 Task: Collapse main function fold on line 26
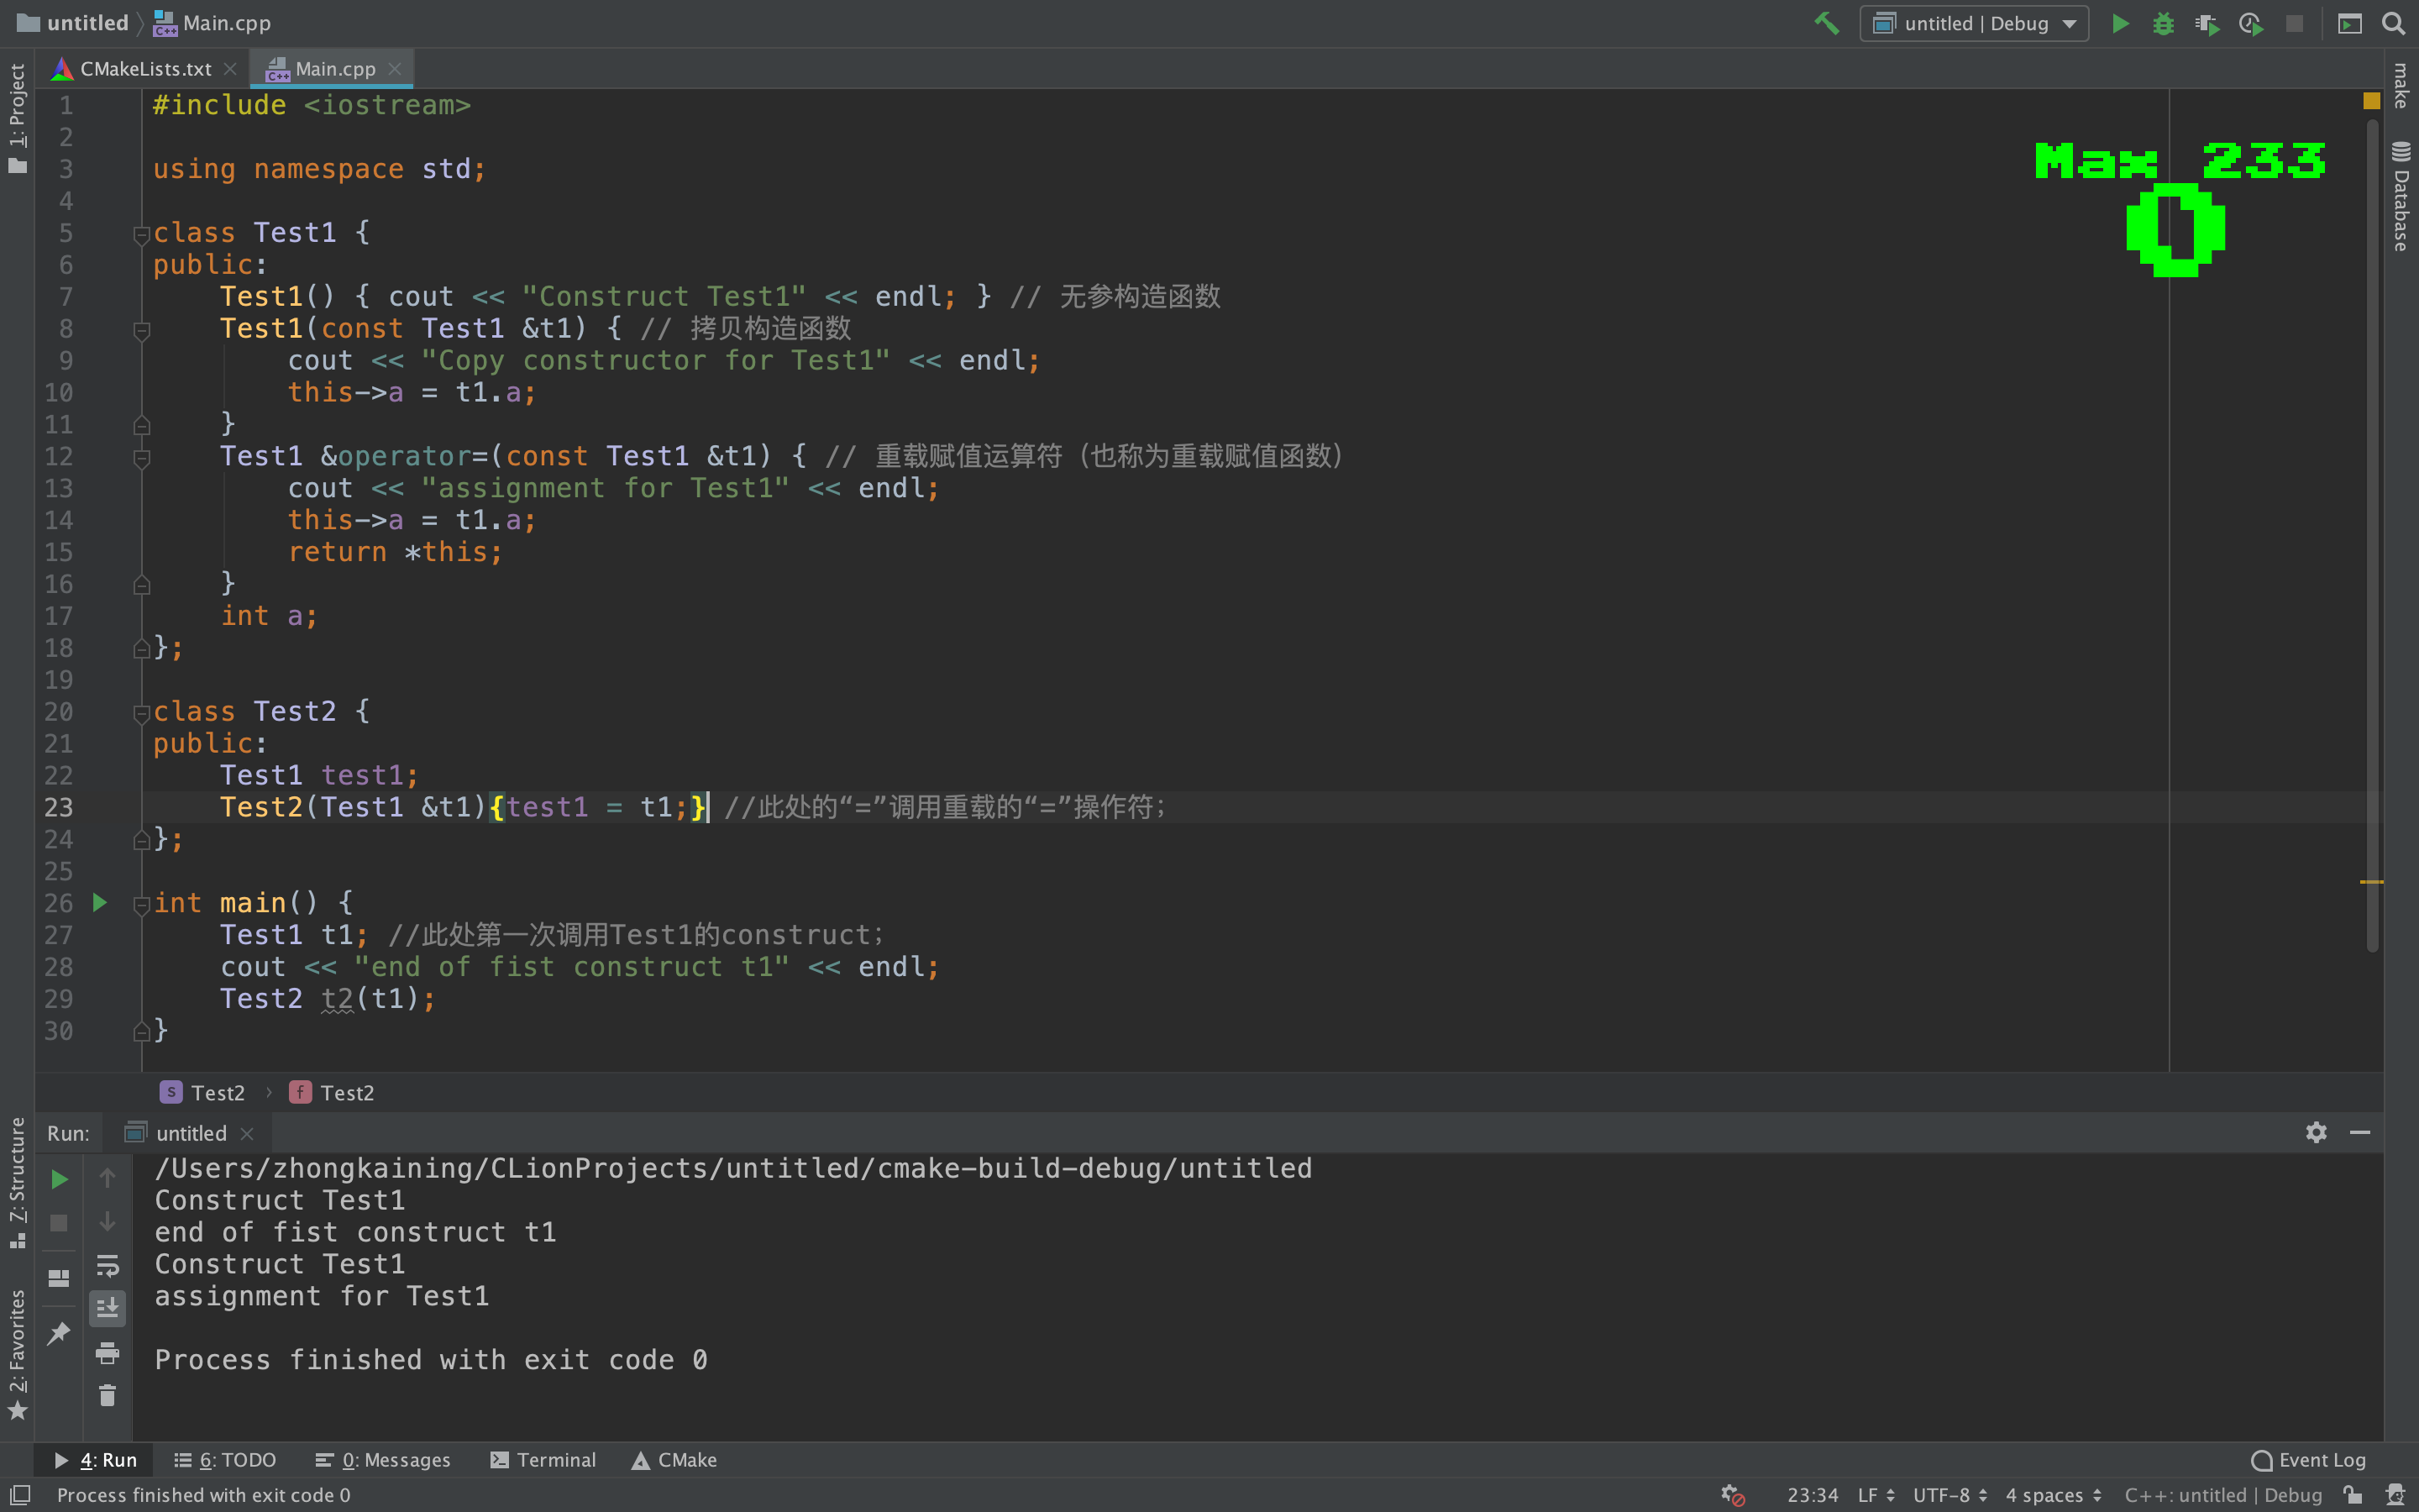click(x=141, y=905)
